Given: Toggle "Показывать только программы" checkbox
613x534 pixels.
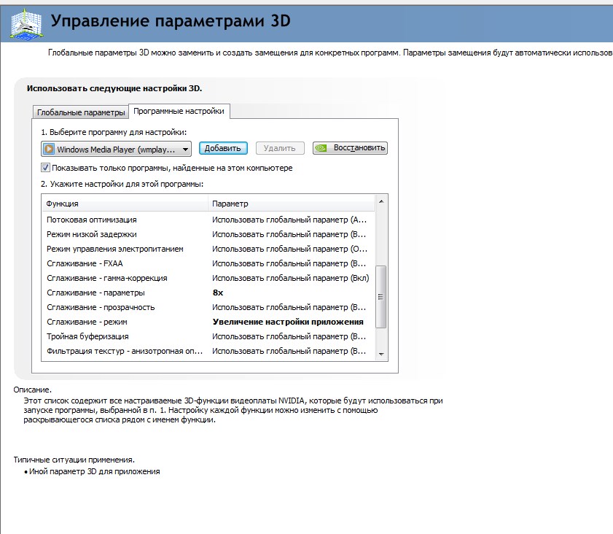Looking at the screenshot, I should (x=45, y=168).
